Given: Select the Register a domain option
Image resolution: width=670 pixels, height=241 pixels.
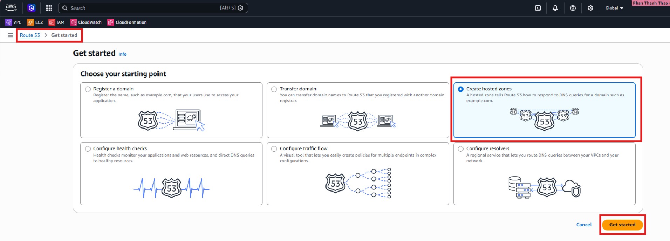Looking at the screenshot, I should 88,89.
